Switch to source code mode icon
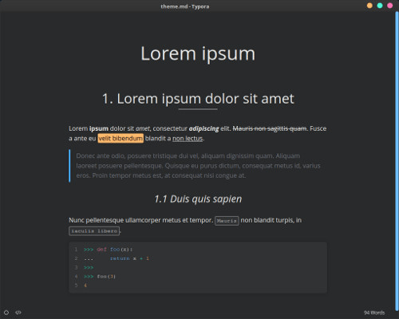Image resolution: width=399 pixels, height=319 pixels. click(18, 313)
